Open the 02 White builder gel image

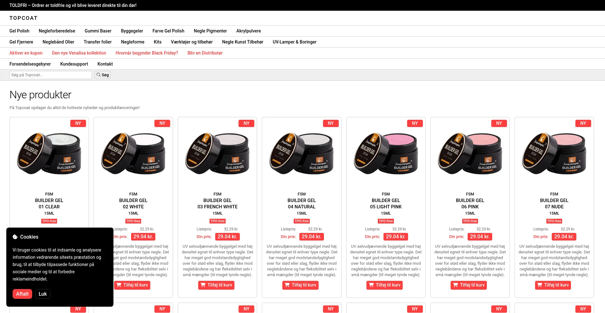coord(133,153)
